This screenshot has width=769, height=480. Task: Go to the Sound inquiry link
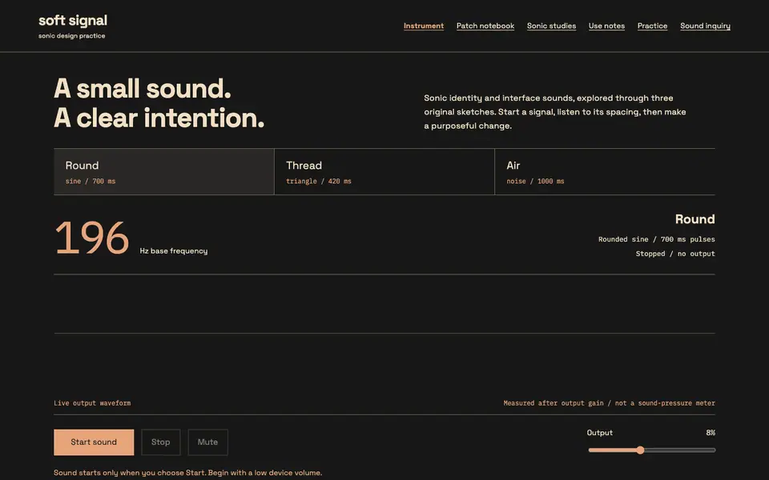pos(705,26)
